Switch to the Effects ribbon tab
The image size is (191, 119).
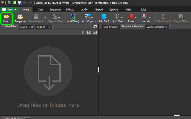tap(70, 9)
